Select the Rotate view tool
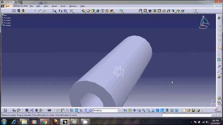This screenshot has height=125, width=223. (x=139, y=110)
